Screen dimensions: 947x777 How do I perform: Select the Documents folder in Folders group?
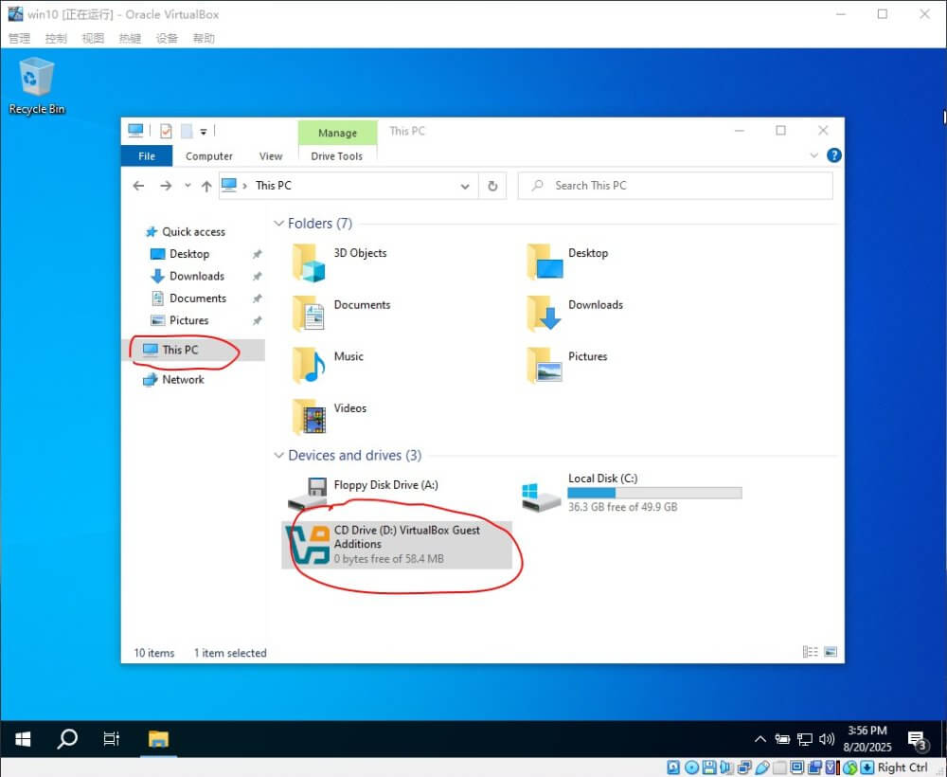(342, 313)
